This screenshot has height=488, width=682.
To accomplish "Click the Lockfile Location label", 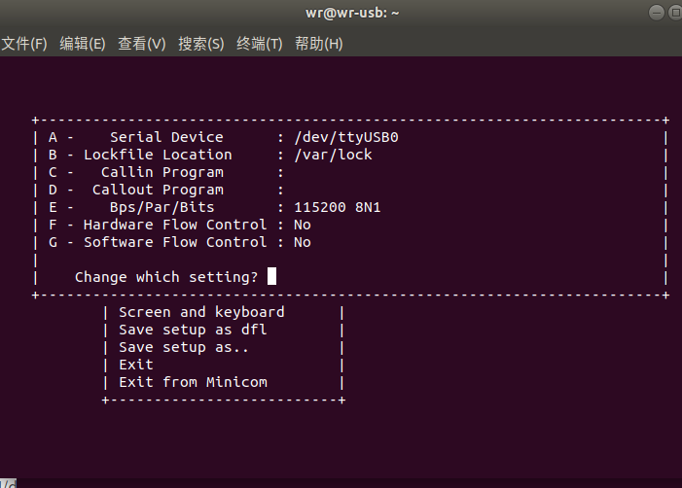I will click(x=158, y=155).
